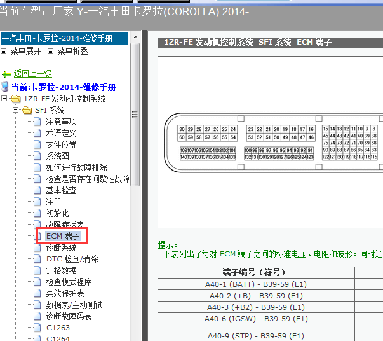Open the 失效保护表 page
Screen dimensions: 383x341
(x=65, y=294)
